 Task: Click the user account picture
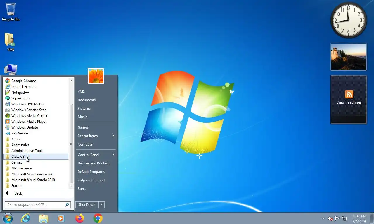click(x=96, y=76)
